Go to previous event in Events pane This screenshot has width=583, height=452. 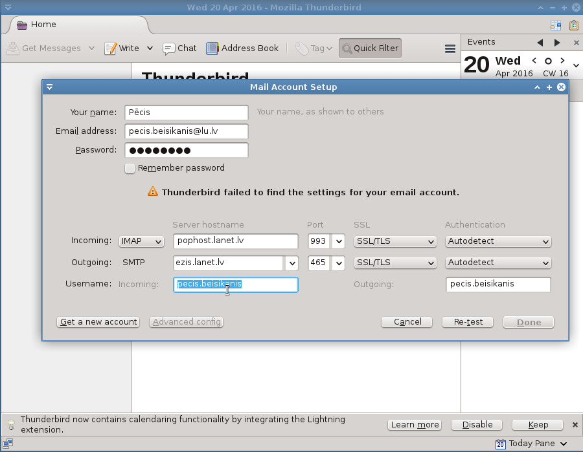pyautogui.click(x=540, y=43)
